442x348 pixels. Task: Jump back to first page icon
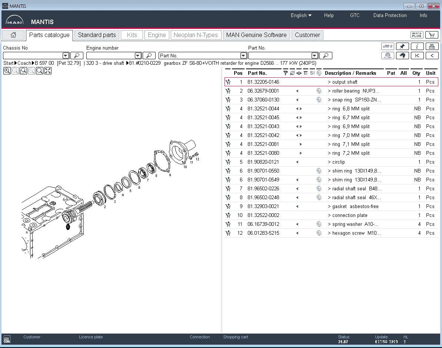pyautogui.click(x=417, y=56)
